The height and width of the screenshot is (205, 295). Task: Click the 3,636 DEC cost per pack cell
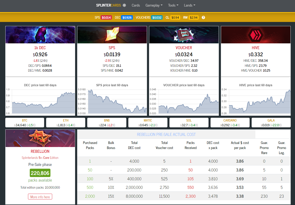tap(213, 187)
